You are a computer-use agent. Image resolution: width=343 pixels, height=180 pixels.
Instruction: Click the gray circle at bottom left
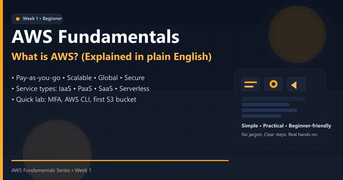57,154
